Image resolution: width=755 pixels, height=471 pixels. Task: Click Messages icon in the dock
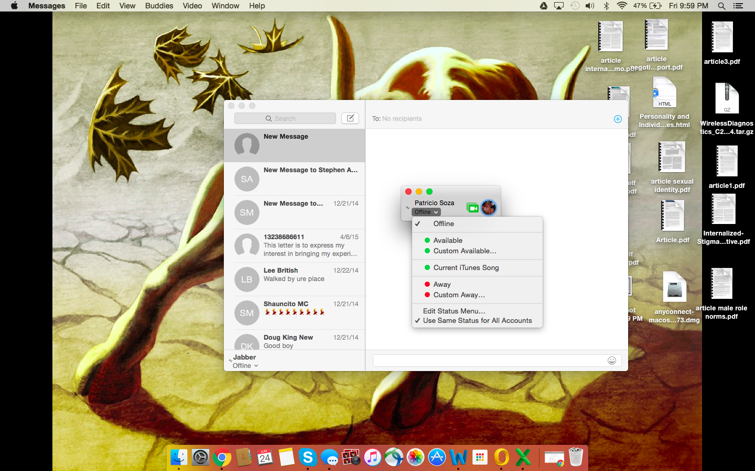pyautogui.click(x=329, y=457)
